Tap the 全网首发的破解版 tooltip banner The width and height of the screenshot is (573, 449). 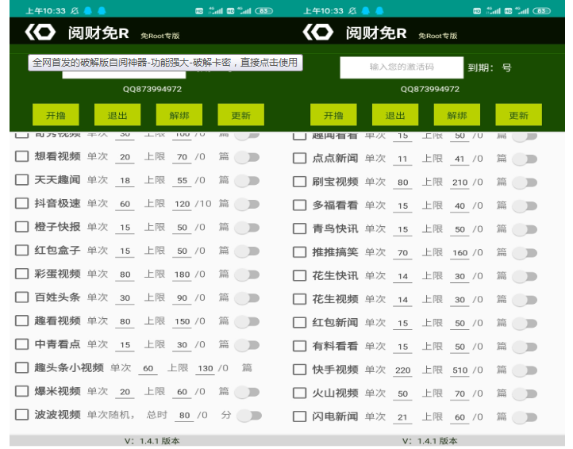click(x=165, y=63)
